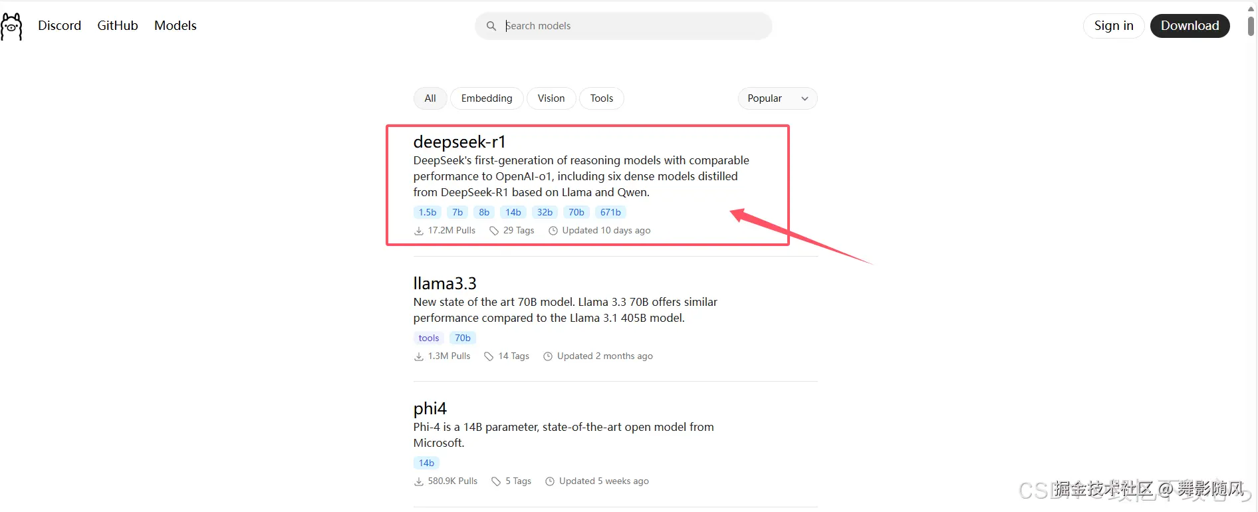The image size is (1258, 512).
Task: Click the download icon beside 17.2M Pulls
Action: tap(419, 231)
